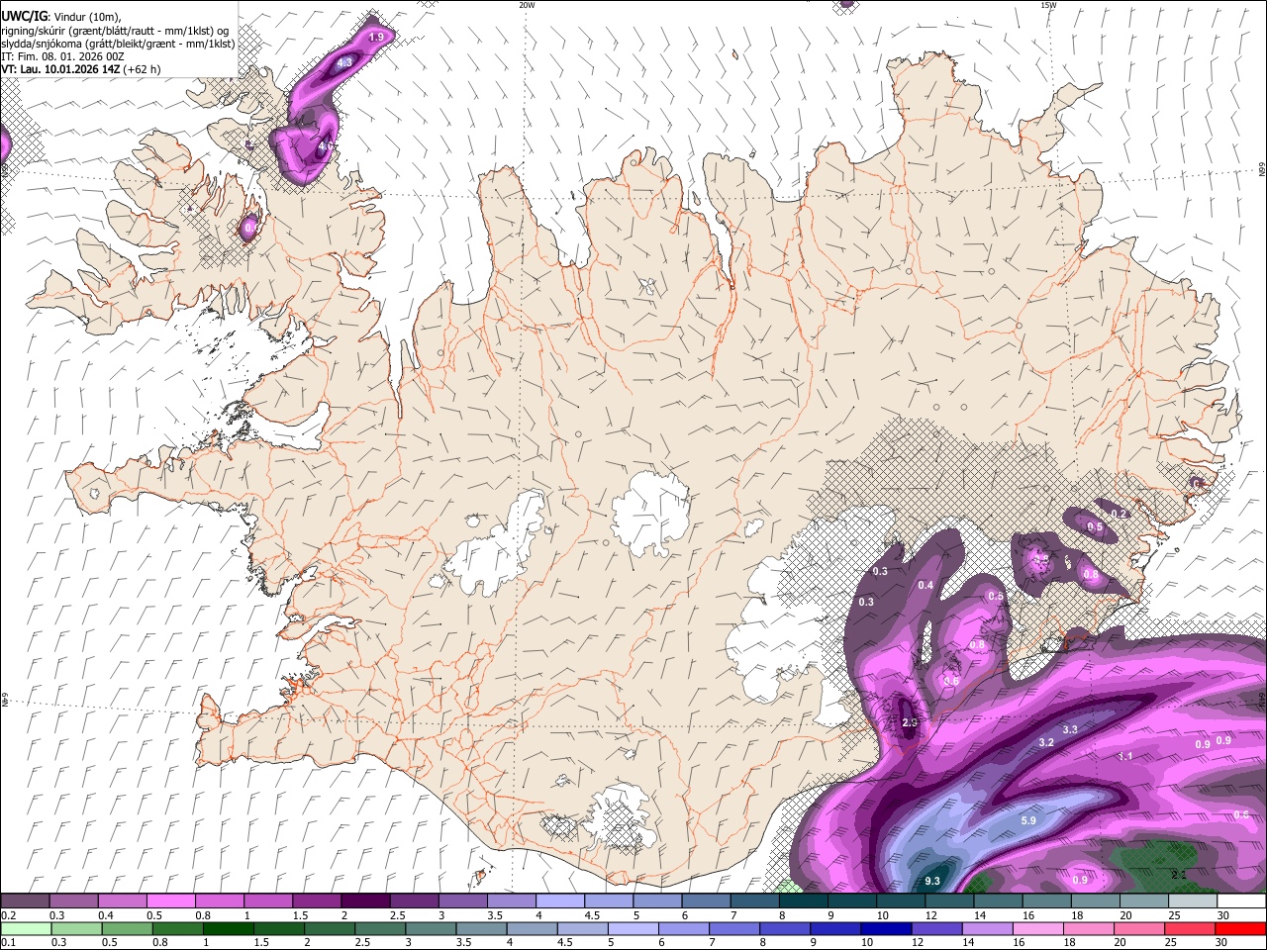Viewport: 1267px width, 950px height.
Task: Click the bright pink 0.5–0.8 snow legend swatch
Action: click(171, 901)
